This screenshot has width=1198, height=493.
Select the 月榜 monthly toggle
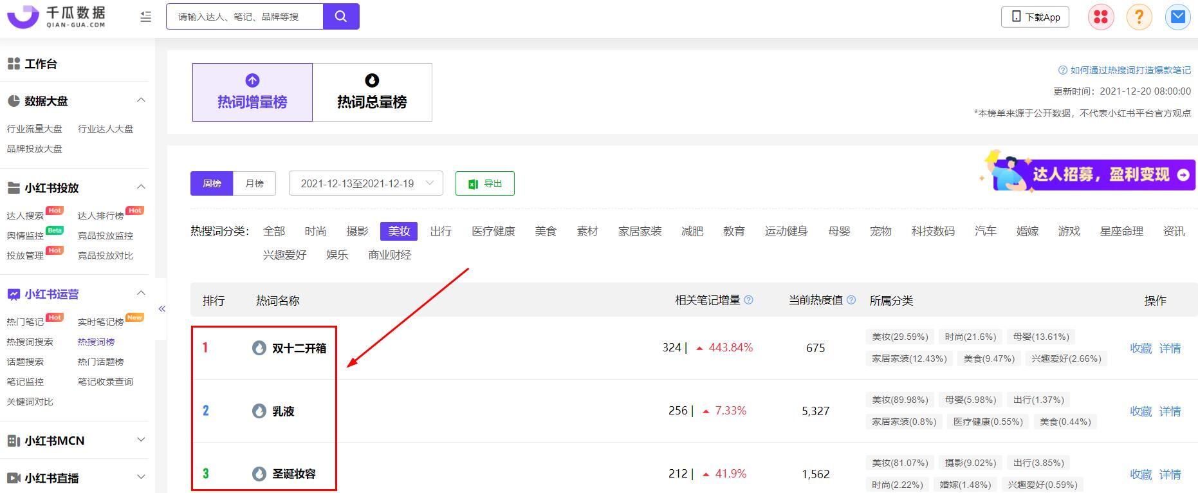point(255,183)
